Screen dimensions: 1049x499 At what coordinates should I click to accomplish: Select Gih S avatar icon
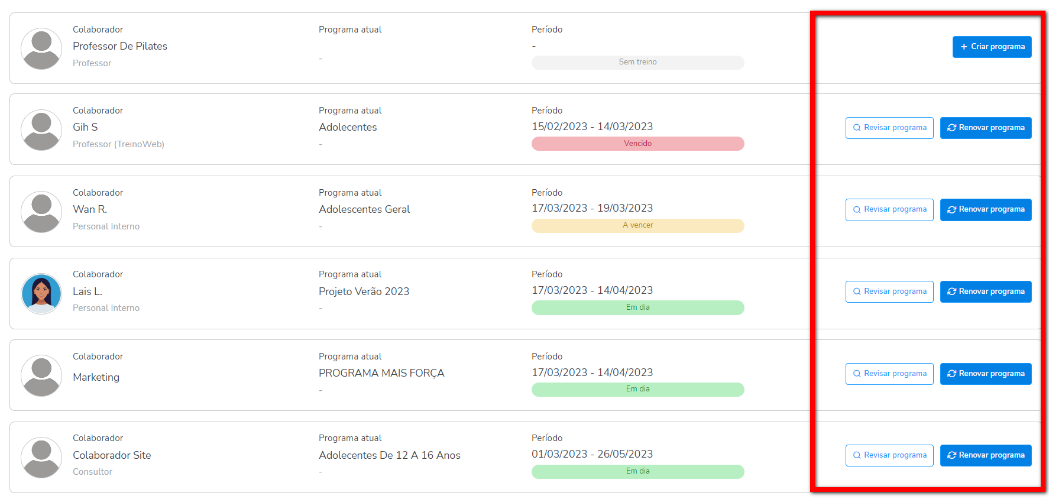pos(41,130)
